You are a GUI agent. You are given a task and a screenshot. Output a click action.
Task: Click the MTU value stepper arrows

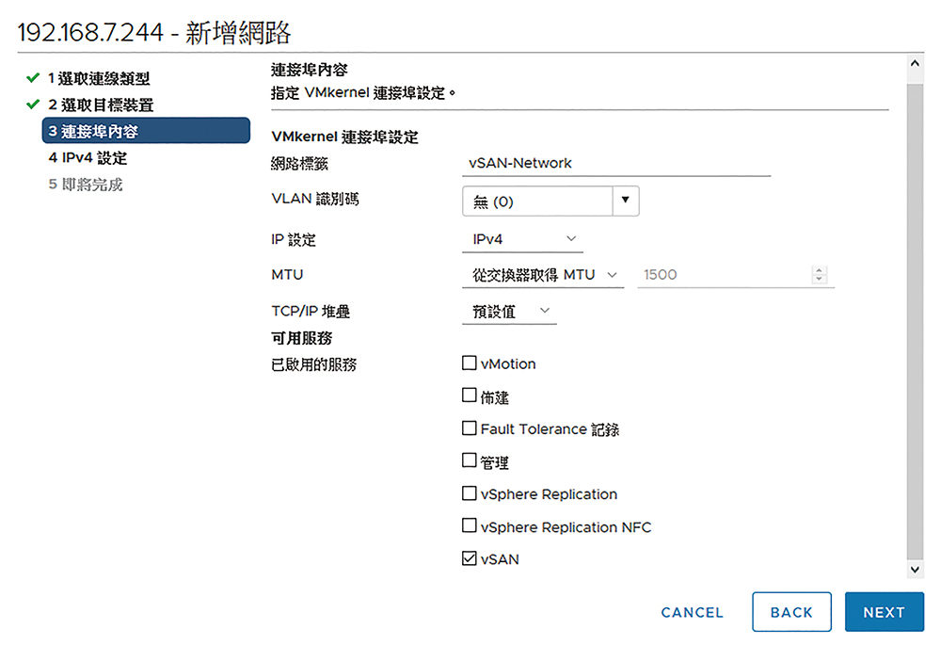point(820,274)
